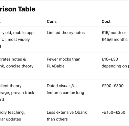Click the '~£150–£250' cost cell
129x126 pixels.
(x=113, y=112)
